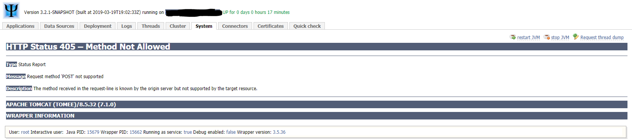View the Threads tab
Viewport: 632px width, 139px height.
point(151,26)
